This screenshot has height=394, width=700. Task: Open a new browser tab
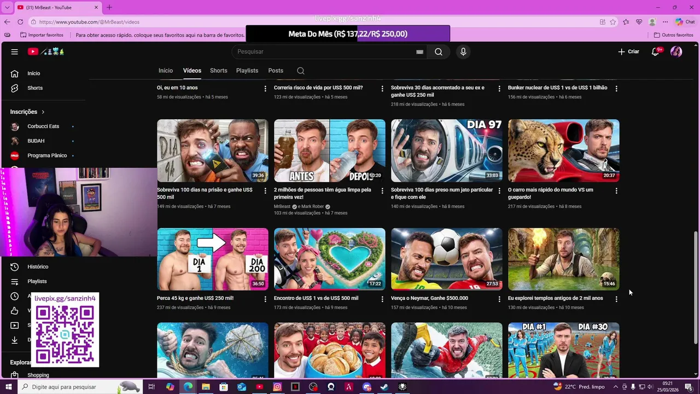[x=109, y=7]
